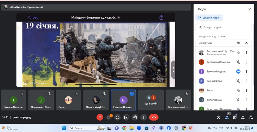The image size is (257, 132).
Task: Click blue speaking indicator for Евгения Воедило
Action: (x=238, y=71)
